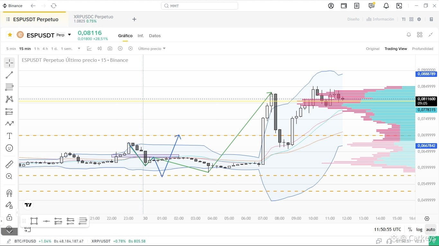Select the 5 min timeframe

(x=11, y=49)
